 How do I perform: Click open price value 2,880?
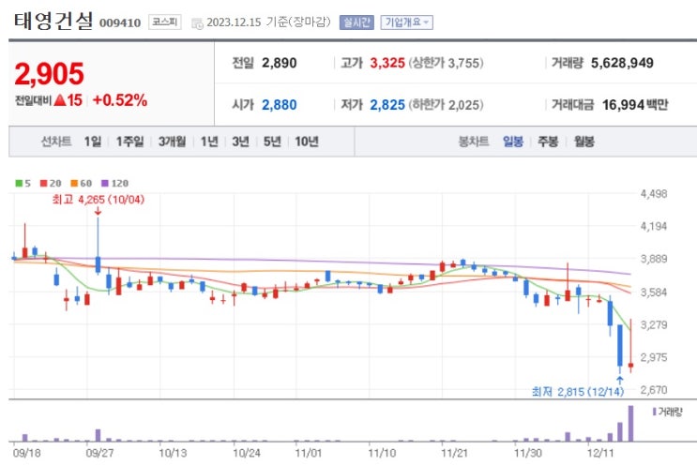click(x=279, y=105)
